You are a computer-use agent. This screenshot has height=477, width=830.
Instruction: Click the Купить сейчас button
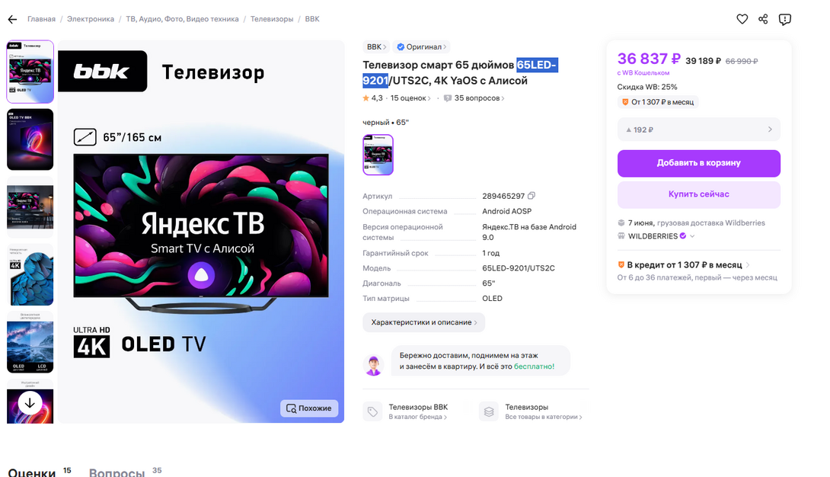698,194
